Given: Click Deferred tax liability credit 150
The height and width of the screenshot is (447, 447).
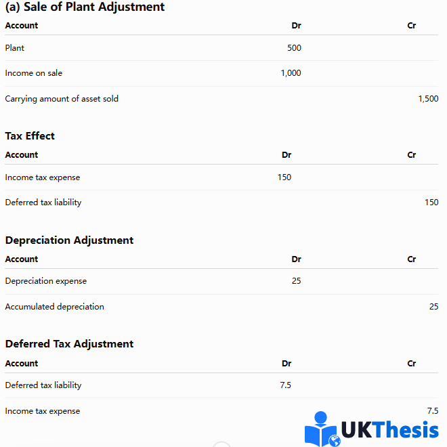Looking at the screenshot, I should (x=431, y=203).
